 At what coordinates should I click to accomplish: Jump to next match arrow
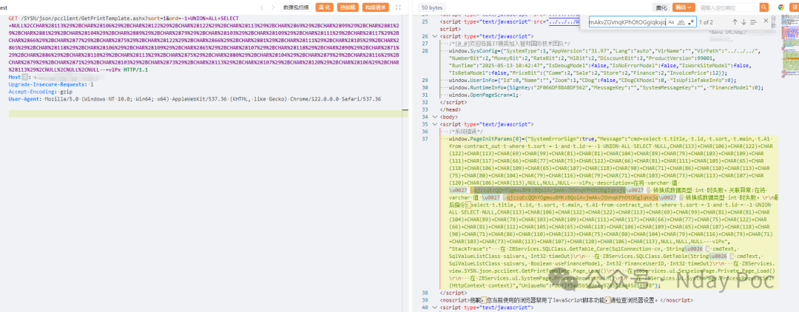coord(744,22)
